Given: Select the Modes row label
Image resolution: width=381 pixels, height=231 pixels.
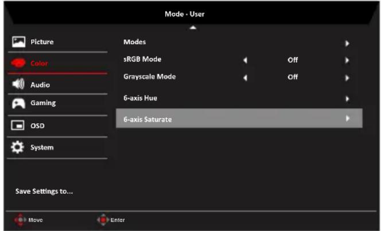Looking at the screenshot, I should [135, 42].
